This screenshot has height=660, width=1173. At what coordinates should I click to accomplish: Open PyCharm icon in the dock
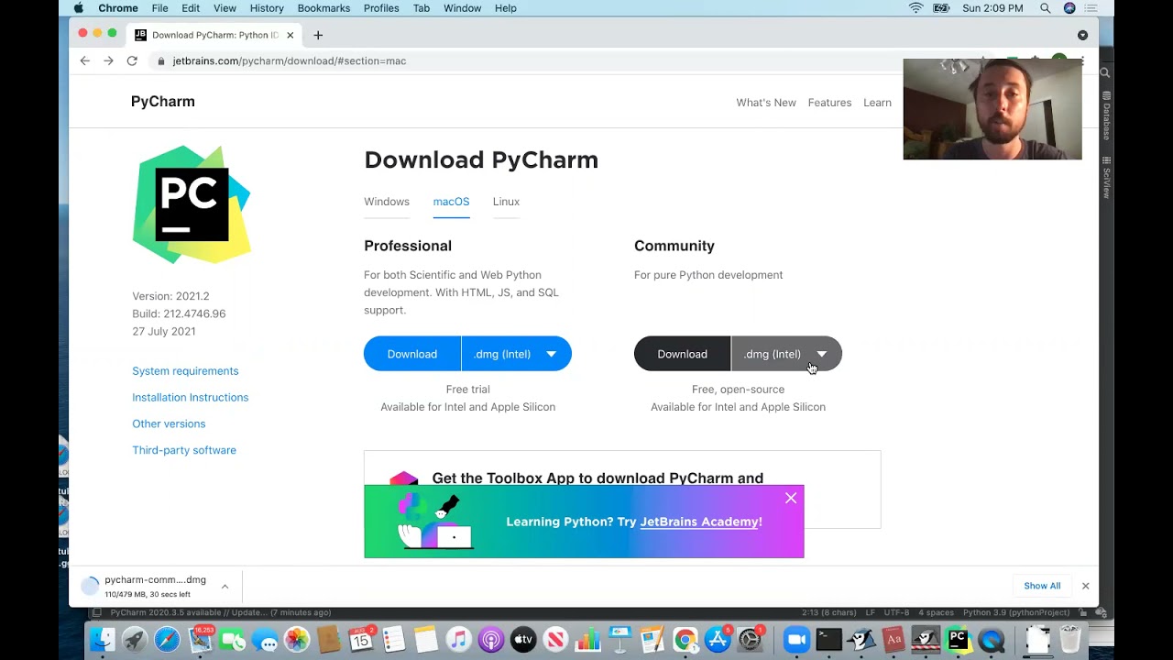pyautogui.click(x=958, y=639)
